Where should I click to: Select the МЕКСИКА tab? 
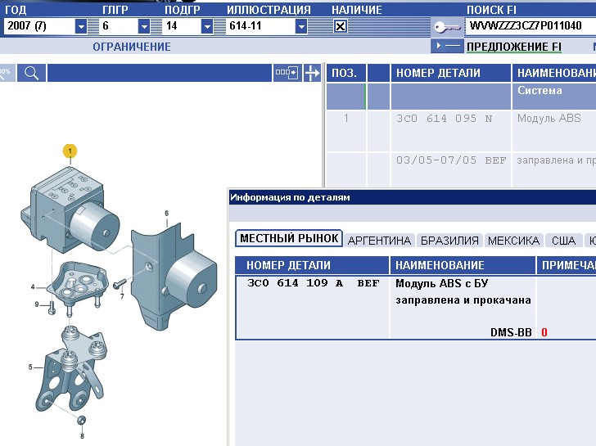coord(513,240)
